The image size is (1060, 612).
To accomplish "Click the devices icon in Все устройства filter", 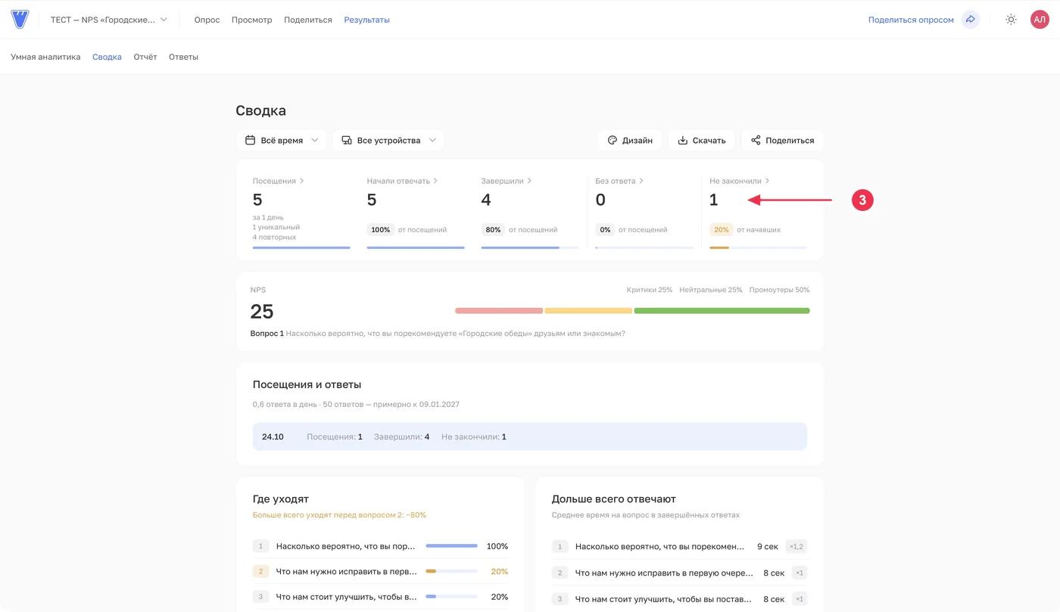I will [347, 140].
